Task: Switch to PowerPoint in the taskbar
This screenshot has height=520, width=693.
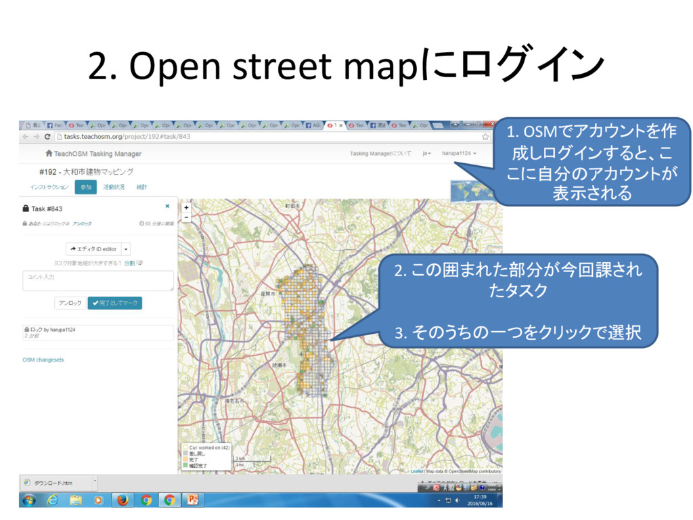Action: (x=193, y=500)
